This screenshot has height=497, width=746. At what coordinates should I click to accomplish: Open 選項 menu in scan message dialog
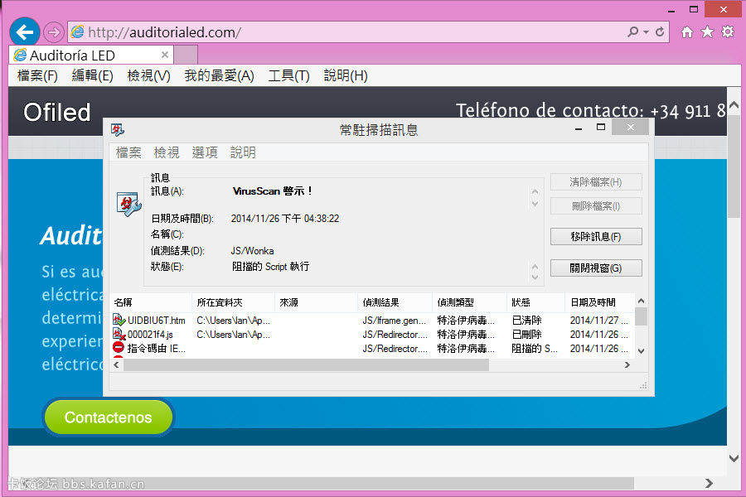click(205, 152)
